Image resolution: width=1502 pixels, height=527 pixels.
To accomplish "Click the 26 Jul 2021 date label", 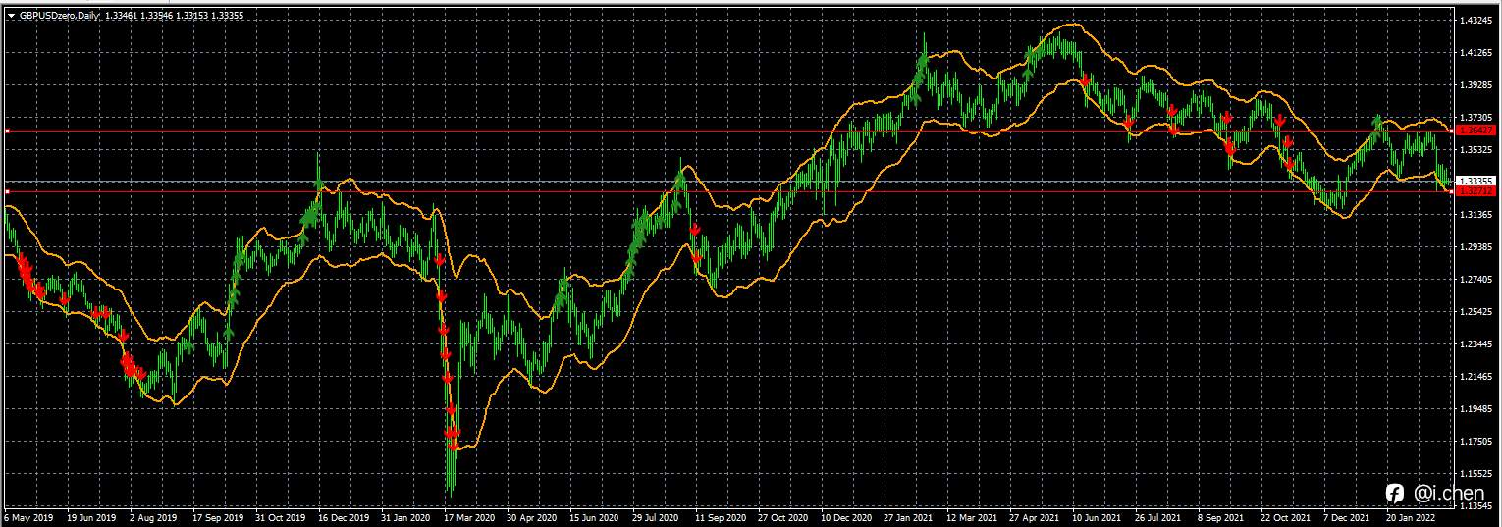I will (1158, 516).
